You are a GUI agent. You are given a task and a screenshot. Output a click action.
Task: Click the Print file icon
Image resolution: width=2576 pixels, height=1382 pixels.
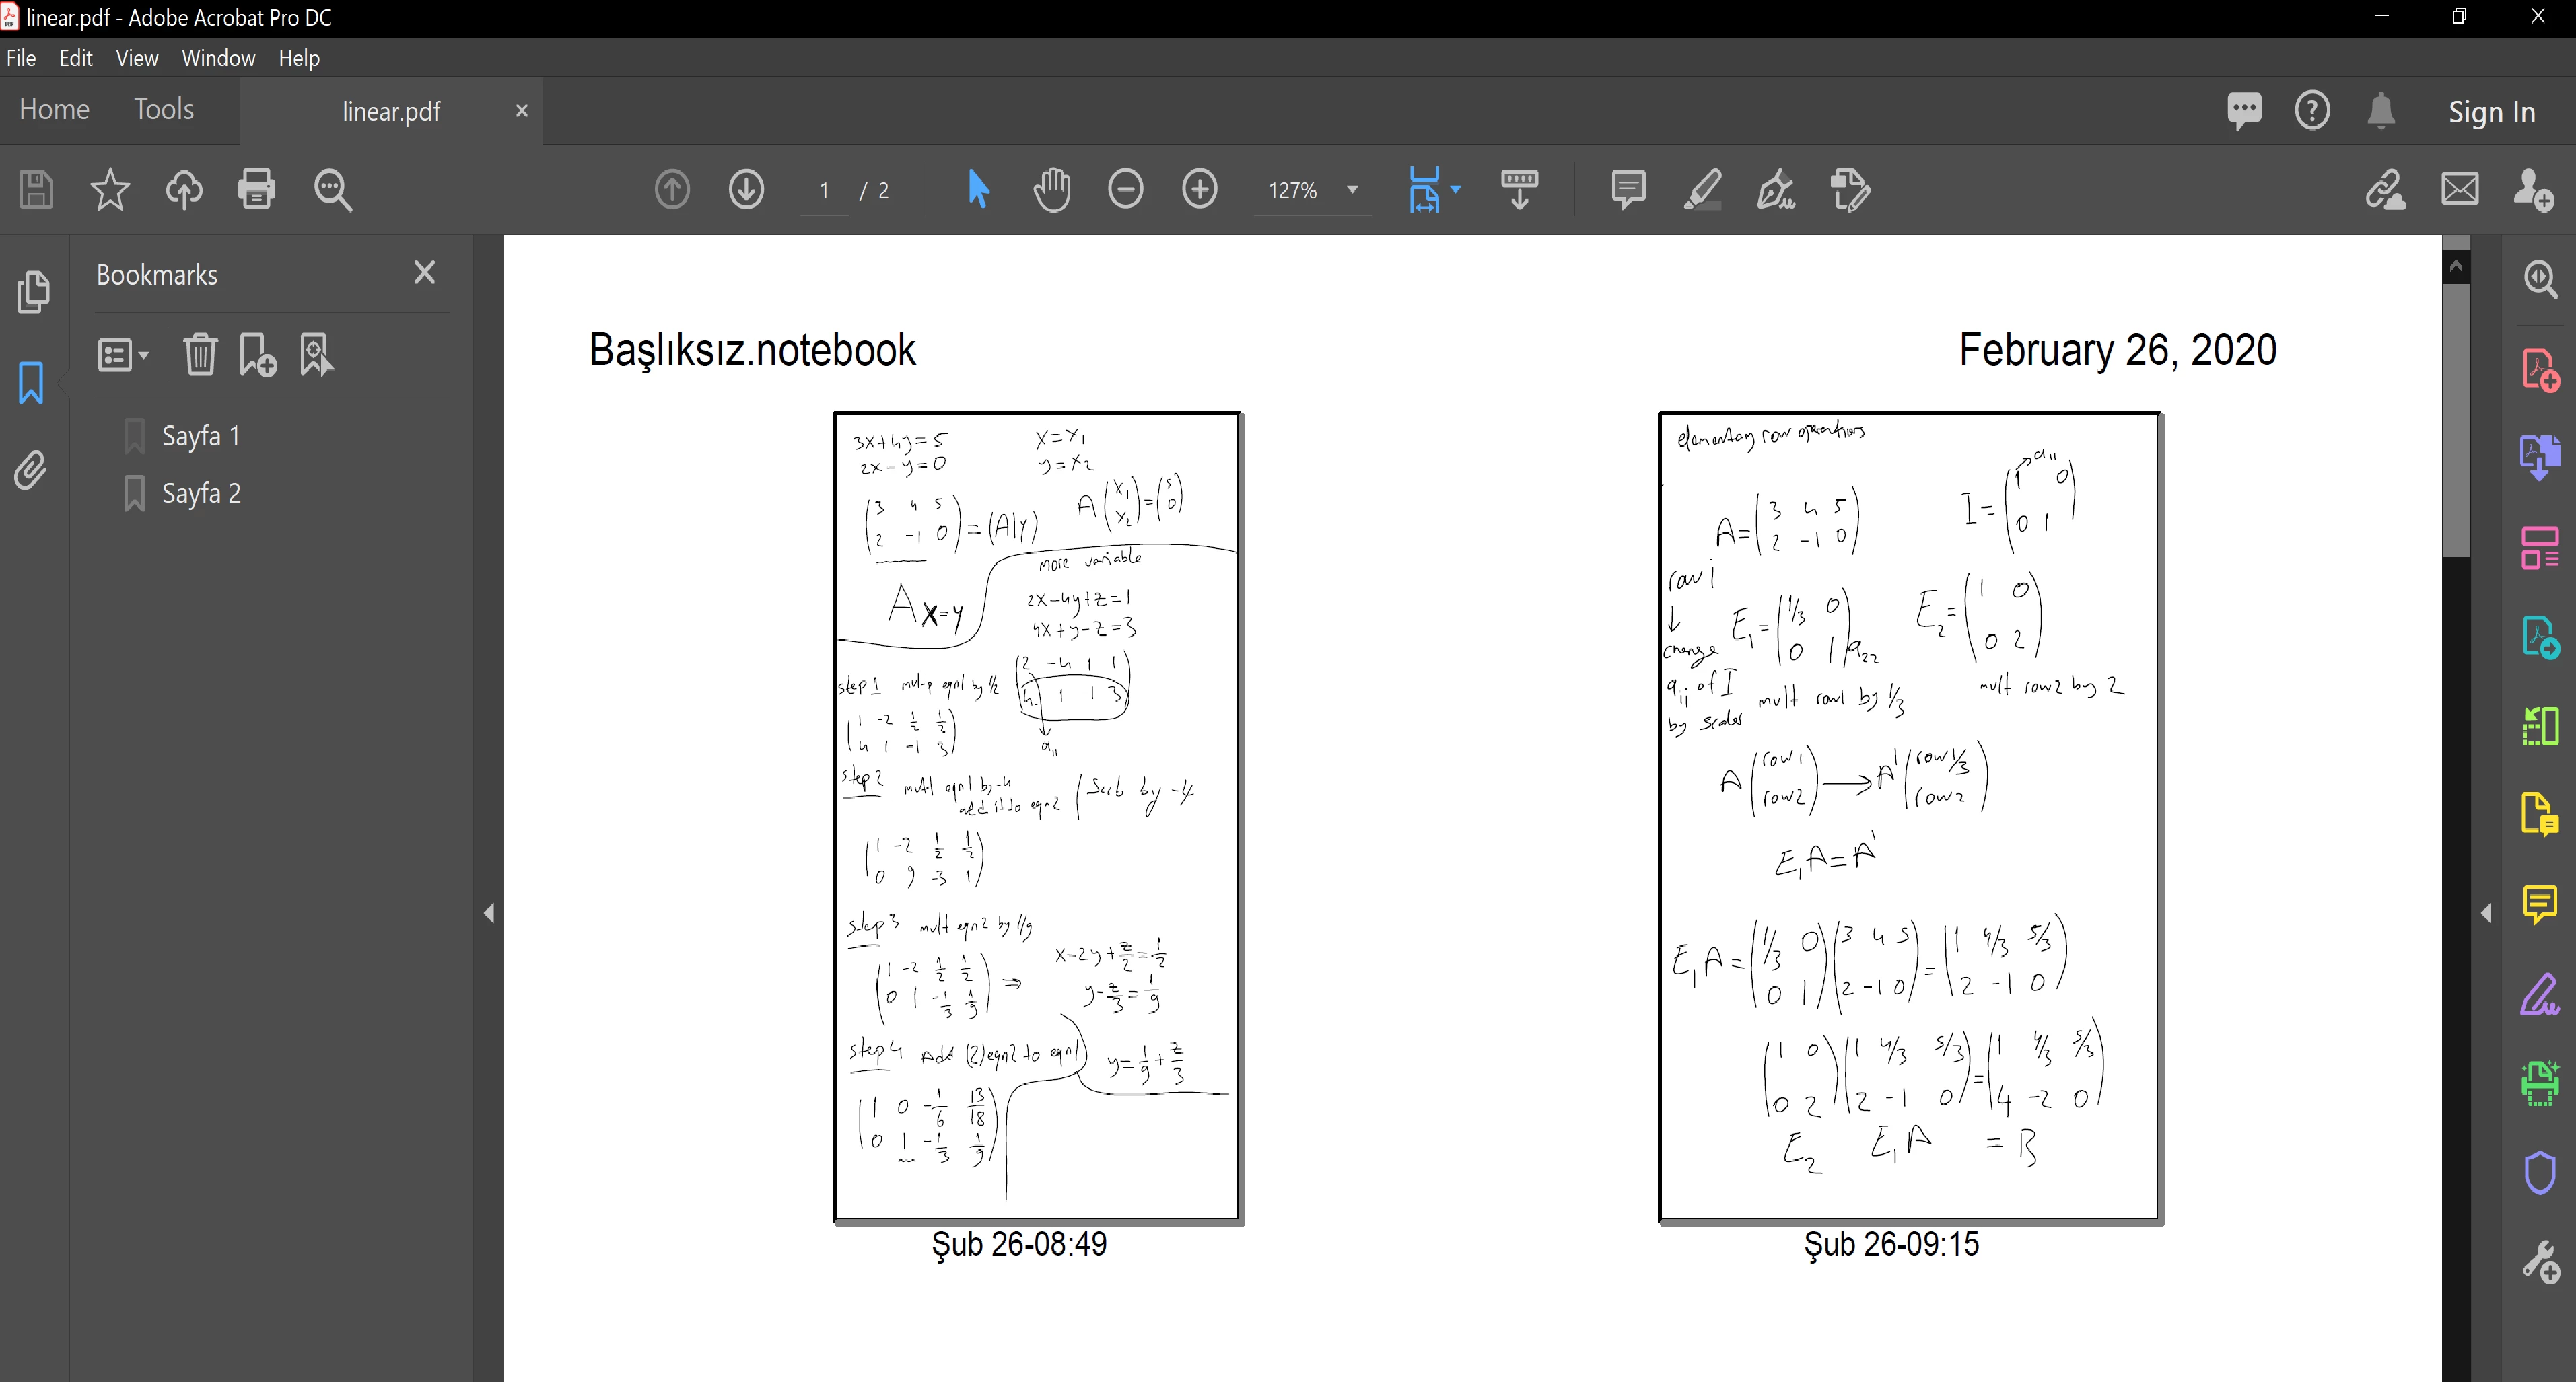click(256, 189)
